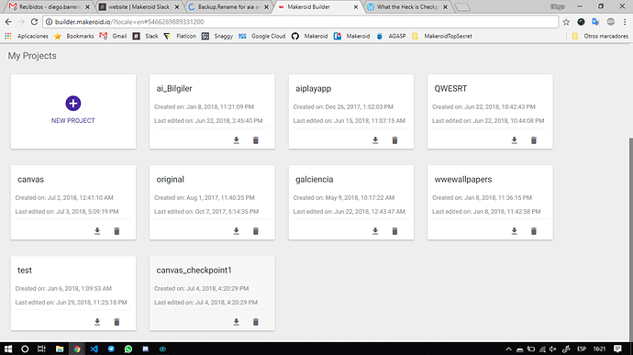
Task: Open the Google Cloud bookmark
Action: tap(261, 36)
